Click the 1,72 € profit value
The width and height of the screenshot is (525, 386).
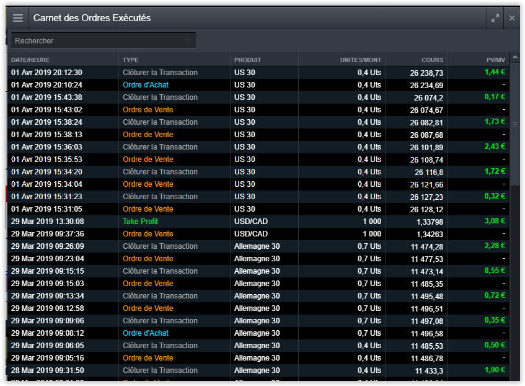(495, 171)
